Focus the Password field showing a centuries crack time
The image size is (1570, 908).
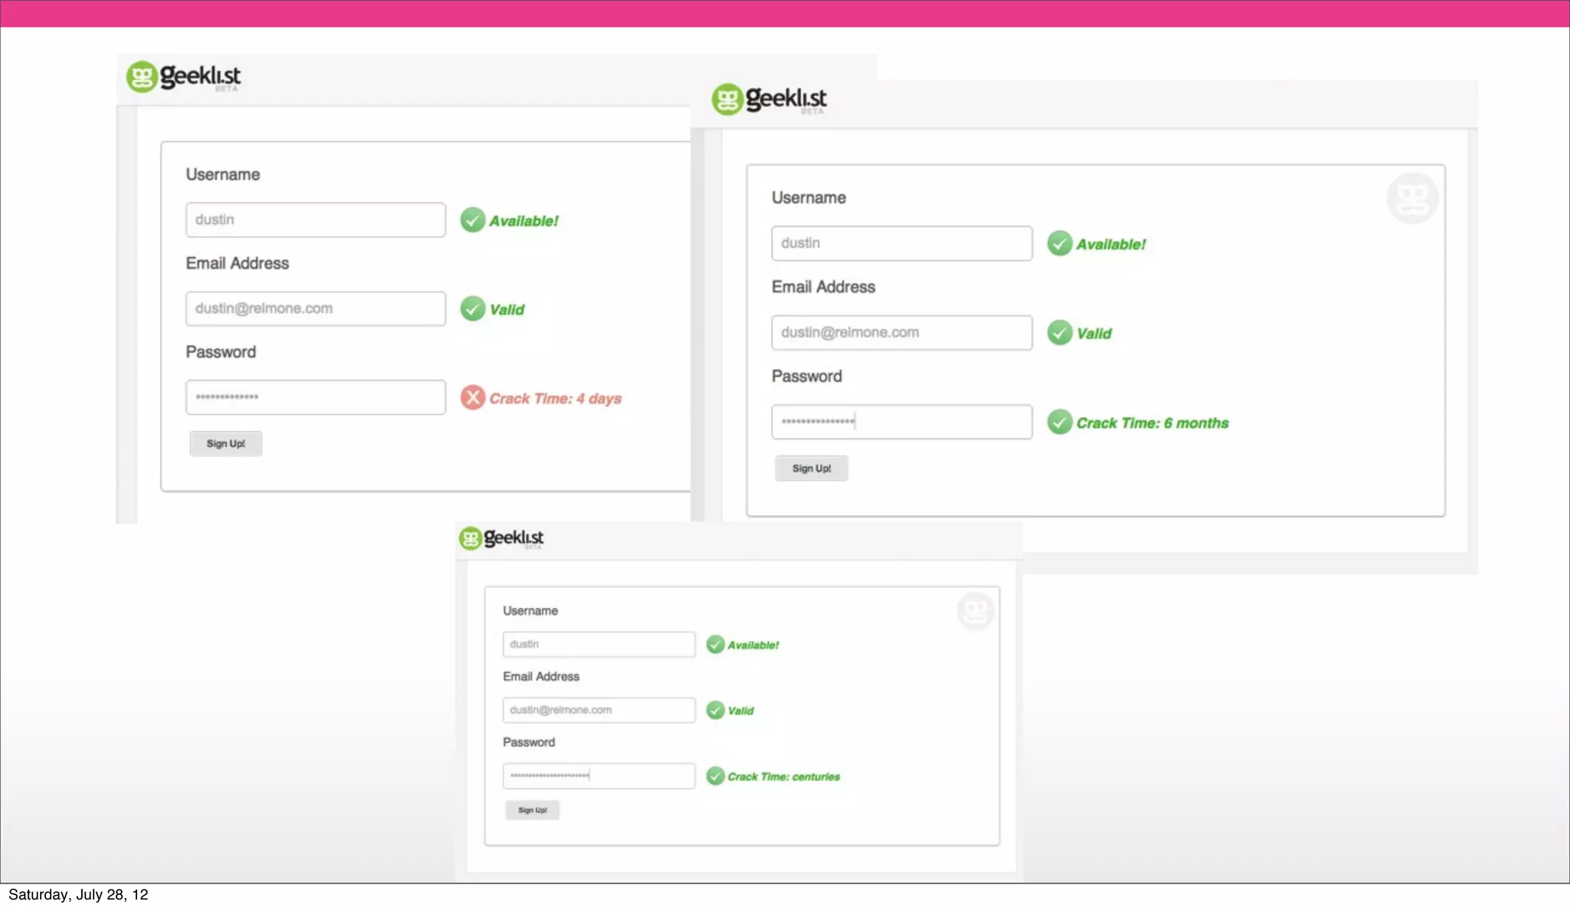click(599, 776)
